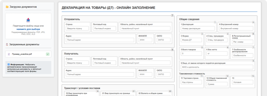Click the upload arrow icon in drop zone
This screenshot has height=96, width=267.
(28, 20)
